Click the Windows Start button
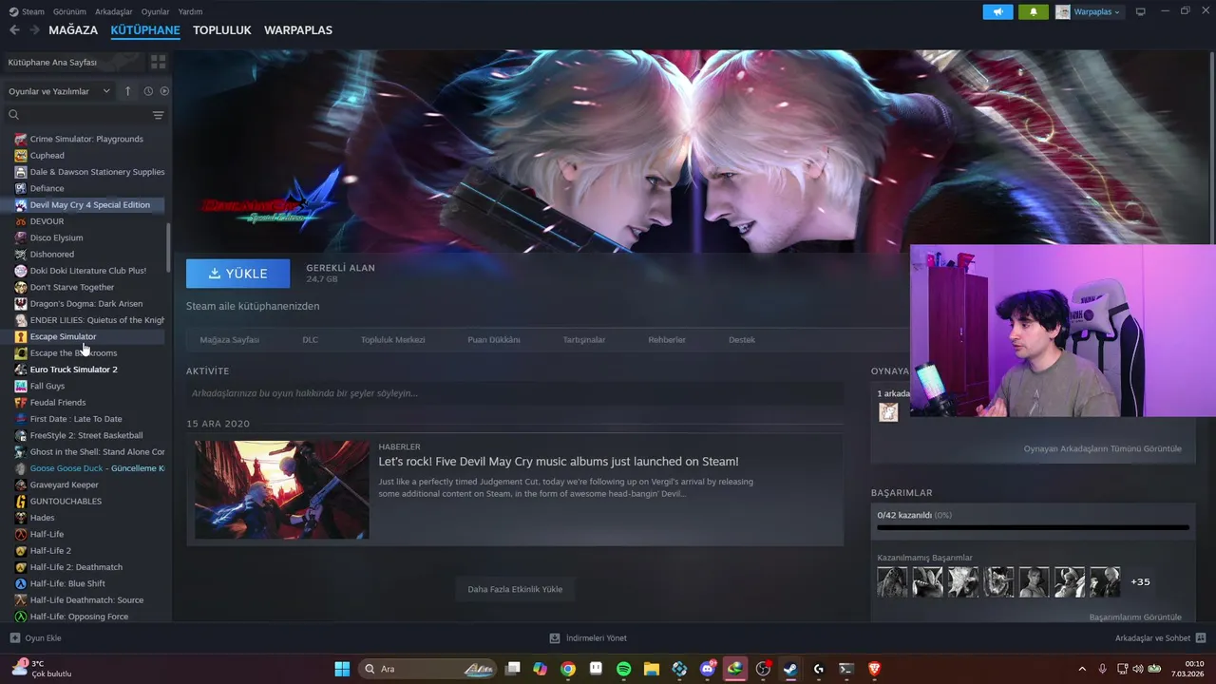Image resolution: width=1216 pixels, height=684 pixels. point(342,669)
